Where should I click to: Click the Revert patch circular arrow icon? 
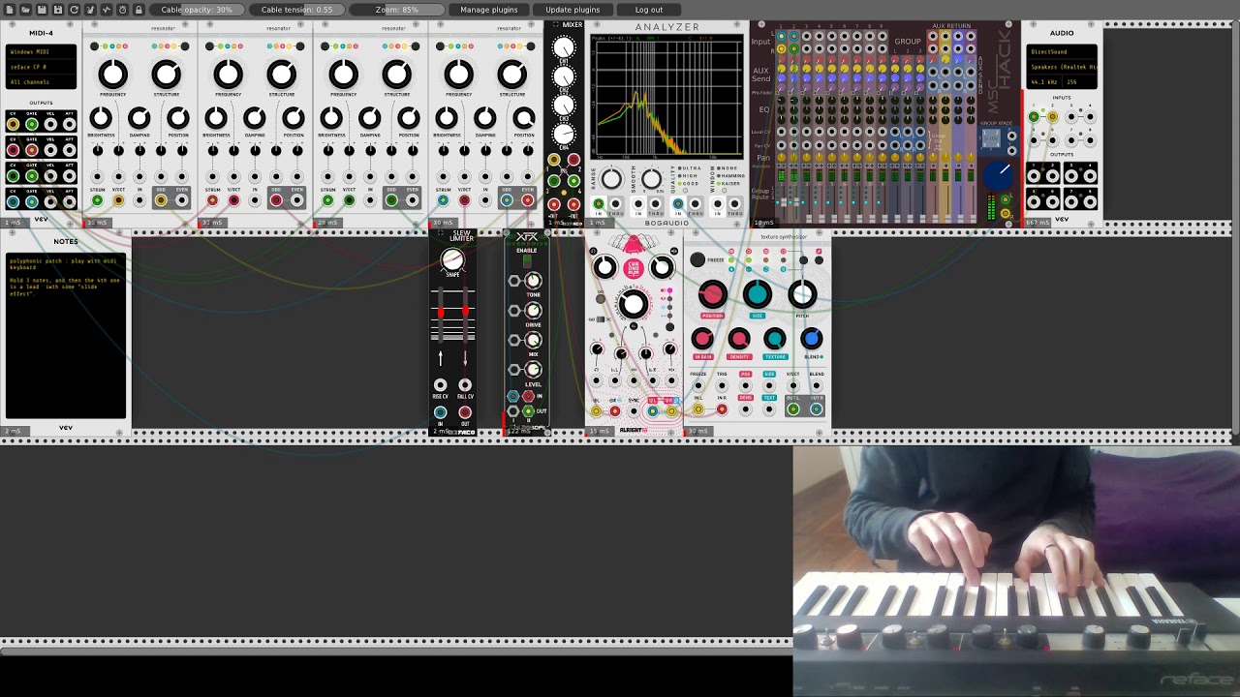(x=74, y=10)
